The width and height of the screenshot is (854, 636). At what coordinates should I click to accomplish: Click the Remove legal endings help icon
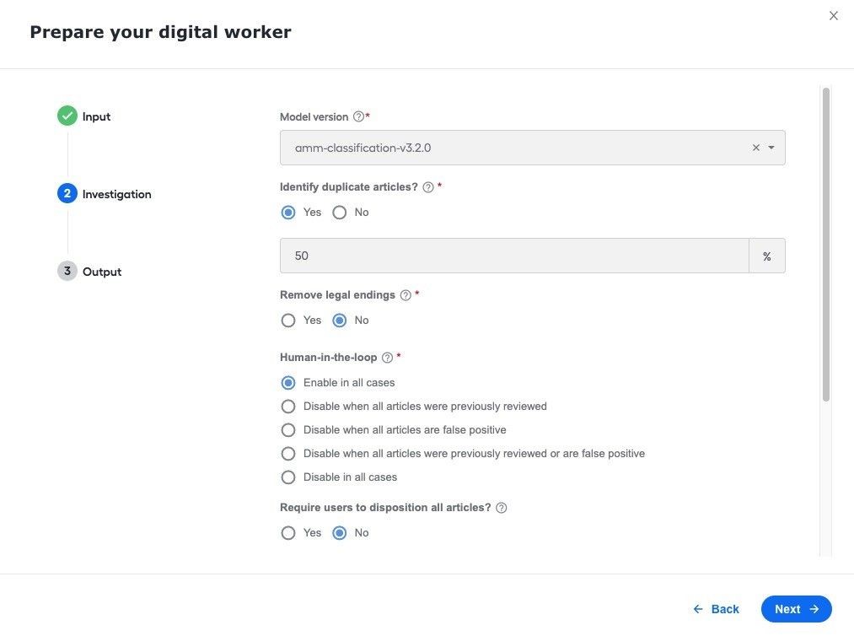[406, 295]
